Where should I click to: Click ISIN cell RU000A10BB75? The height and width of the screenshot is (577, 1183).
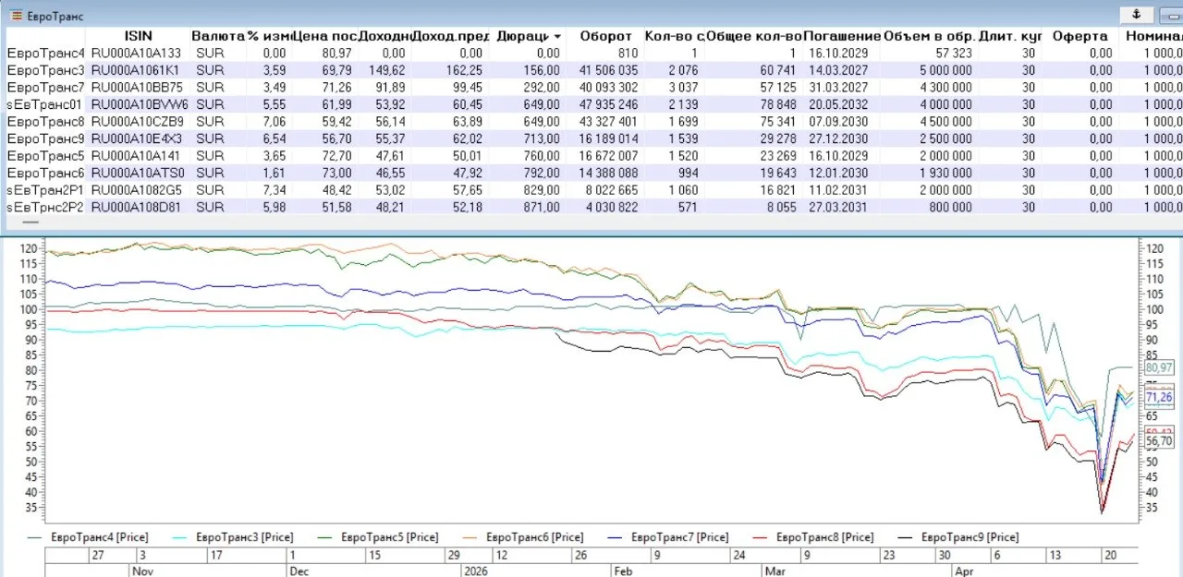137,86
